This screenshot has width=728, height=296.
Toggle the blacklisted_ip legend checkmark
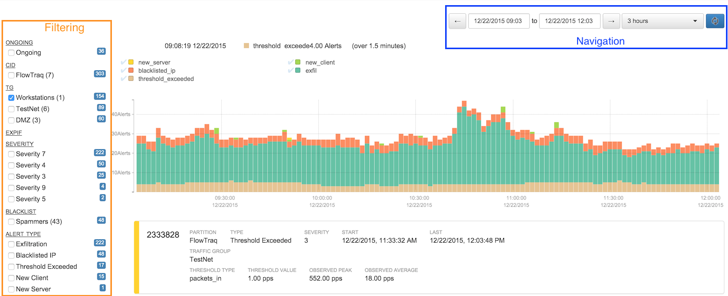(x=123, y=71)
